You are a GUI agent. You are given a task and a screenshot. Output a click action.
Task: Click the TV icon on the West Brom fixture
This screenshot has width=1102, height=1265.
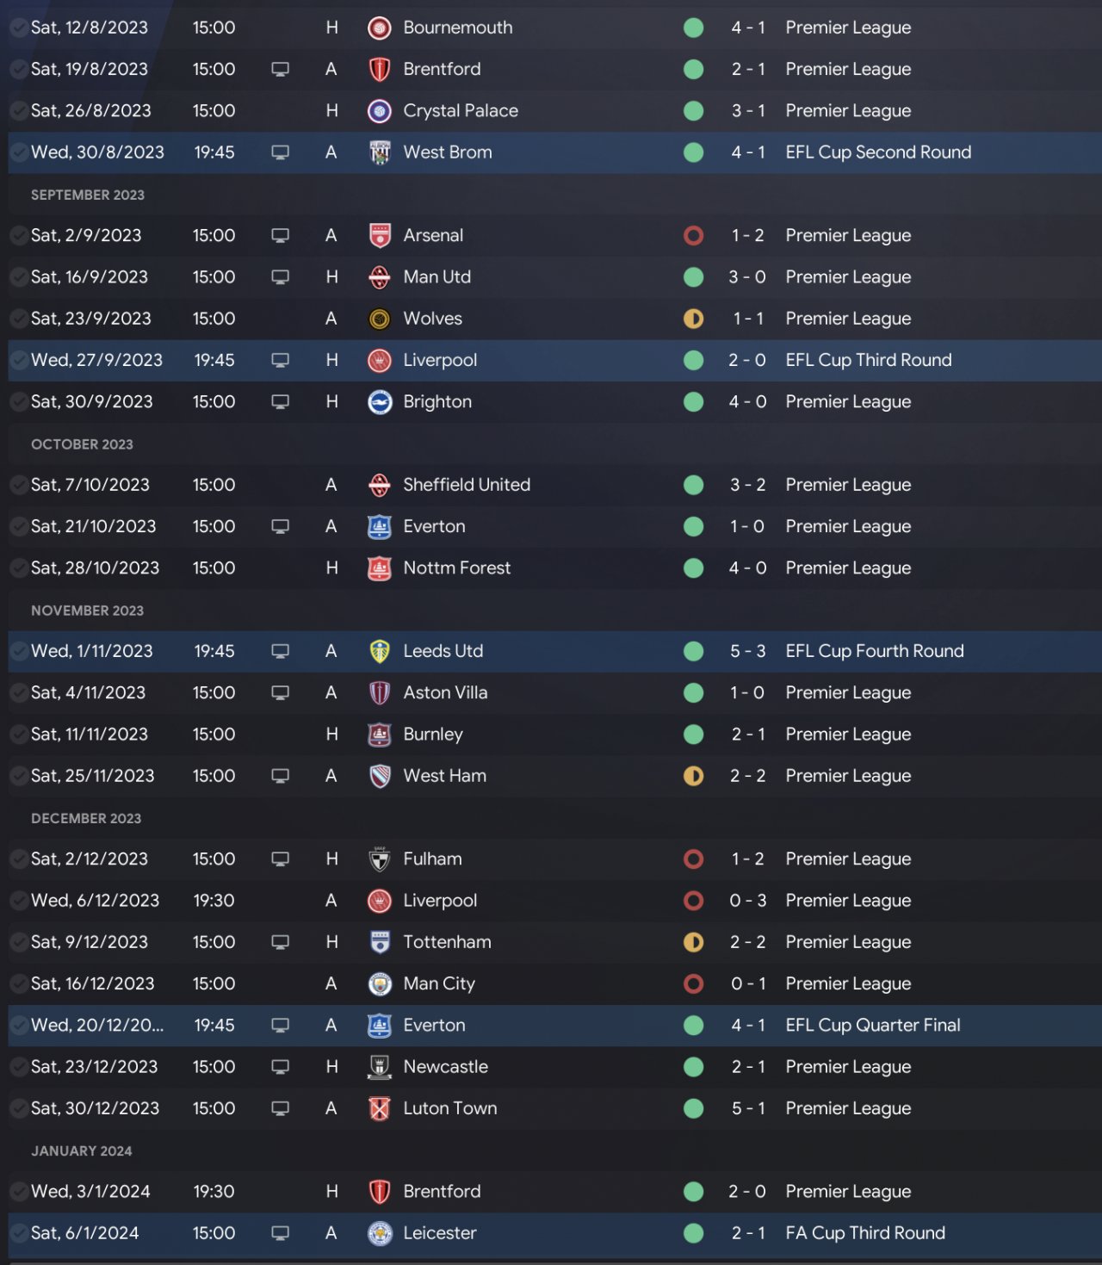click(280, 152)
